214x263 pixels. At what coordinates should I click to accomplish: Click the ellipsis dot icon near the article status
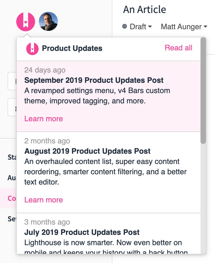tap(125, 27)
